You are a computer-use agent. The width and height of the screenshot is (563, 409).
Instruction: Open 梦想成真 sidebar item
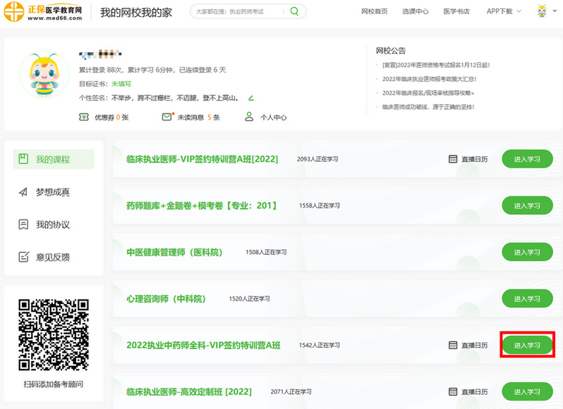(53, 192)
